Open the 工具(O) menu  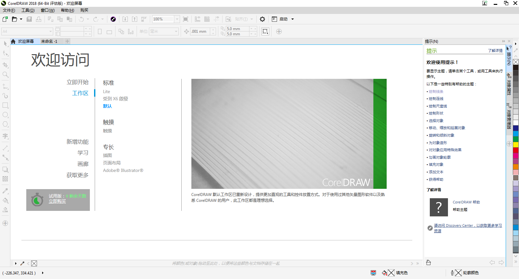pyautogui.click(x=28, y=10)
